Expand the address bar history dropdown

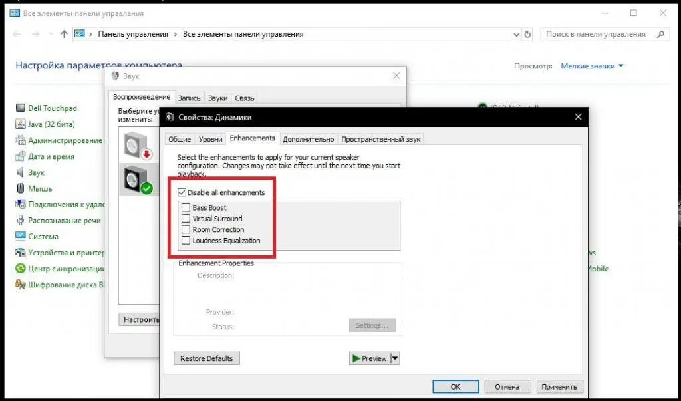(516, 35)
